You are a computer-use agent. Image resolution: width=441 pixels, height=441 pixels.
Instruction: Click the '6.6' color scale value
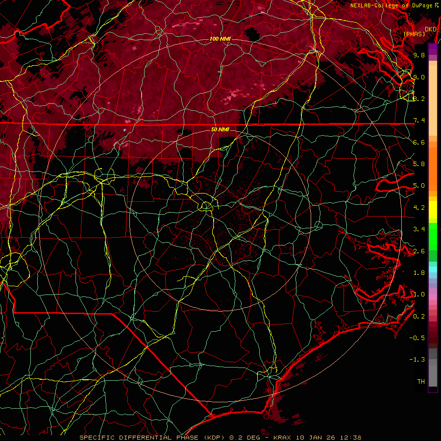(419, 142)
